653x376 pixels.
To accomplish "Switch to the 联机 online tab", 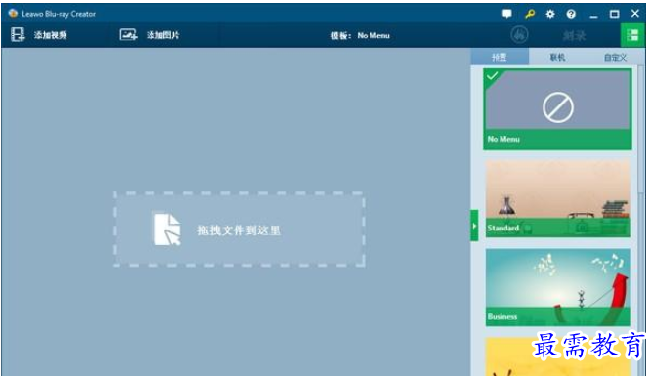I will point(557,57).
